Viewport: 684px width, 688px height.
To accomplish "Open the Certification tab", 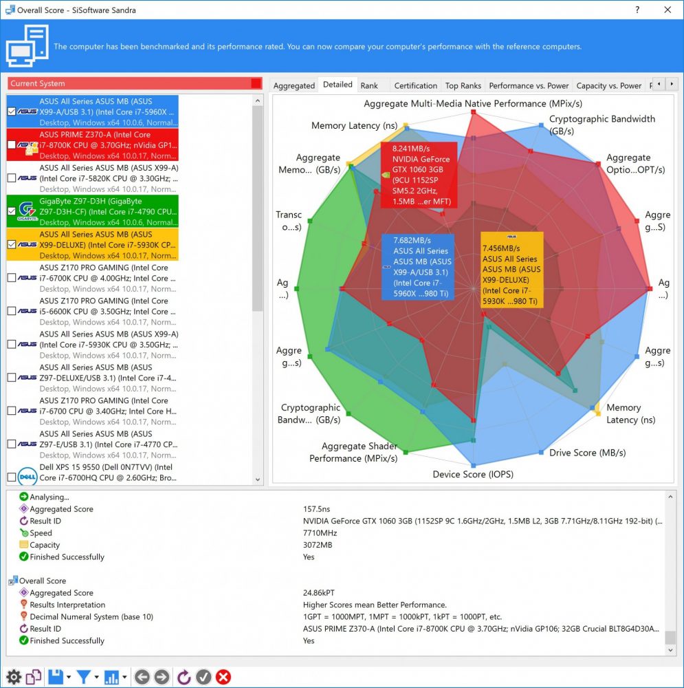I will (415, 85).
